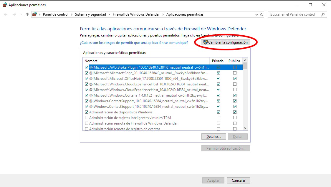Screen dimensions: 331x187
Task: Open the recent locations dropdown arrow
Action: pos(21,14)
